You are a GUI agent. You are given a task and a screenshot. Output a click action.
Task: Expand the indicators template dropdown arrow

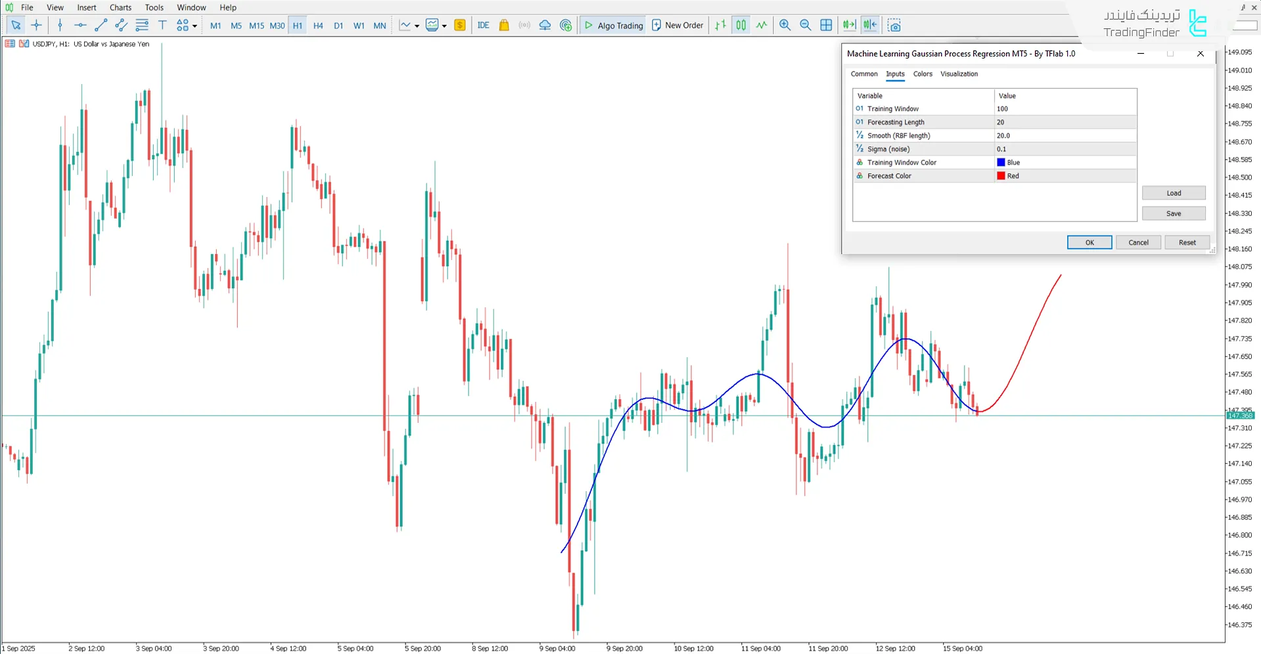(x=444, y=26)
